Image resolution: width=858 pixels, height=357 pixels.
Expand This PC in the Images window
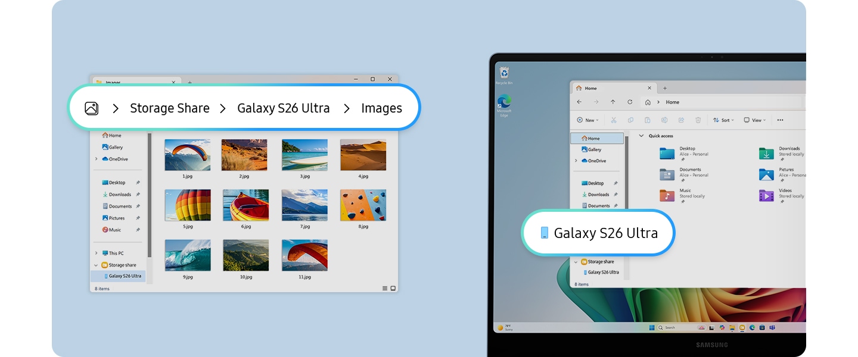point(96,253)
